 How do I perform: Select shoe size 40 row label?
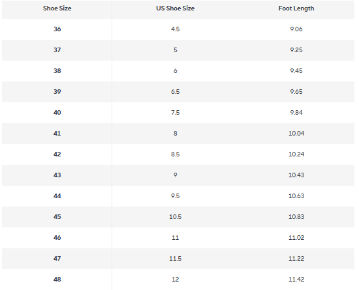pyautogui.click(x=57, y=113)
